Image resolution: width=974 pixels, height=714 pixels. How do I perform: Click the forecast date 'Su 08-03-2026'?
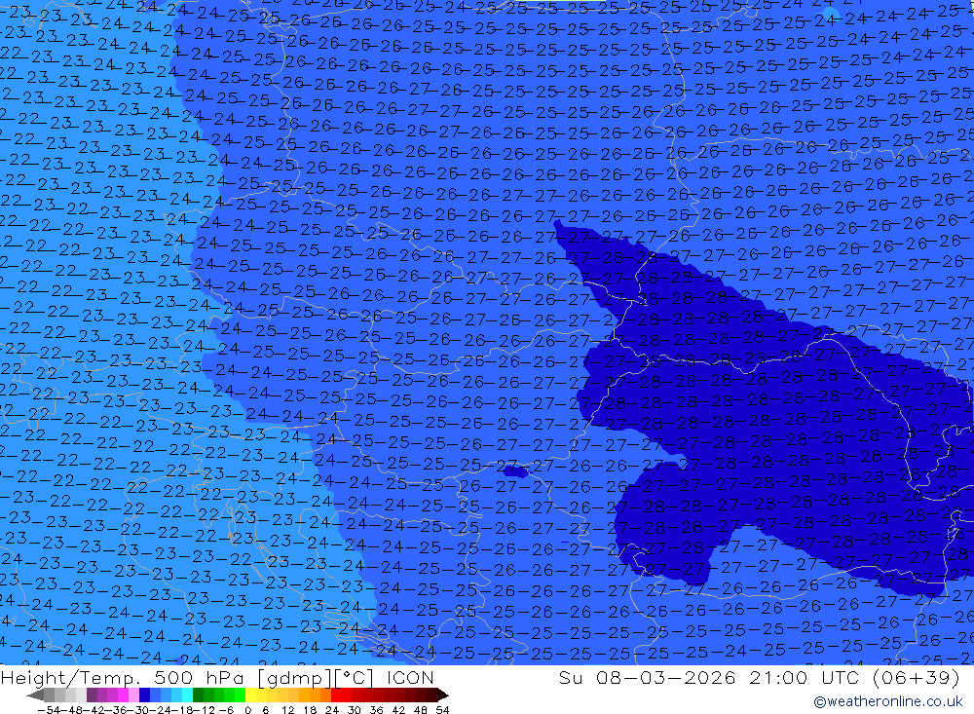[648, 677]
